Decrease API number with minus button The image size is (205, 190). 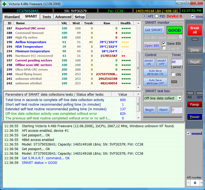pyautogui.click(x=188, y=183)
